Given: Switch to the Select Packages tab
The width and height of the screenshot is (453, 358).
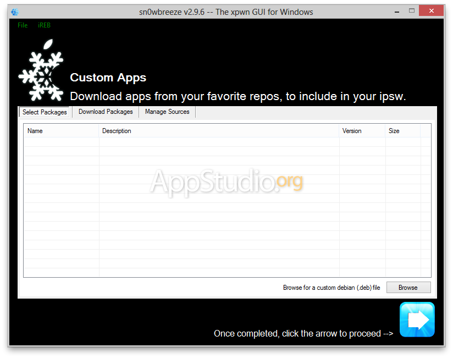Looking at the screenshot, I should click(x=45, y=112).
